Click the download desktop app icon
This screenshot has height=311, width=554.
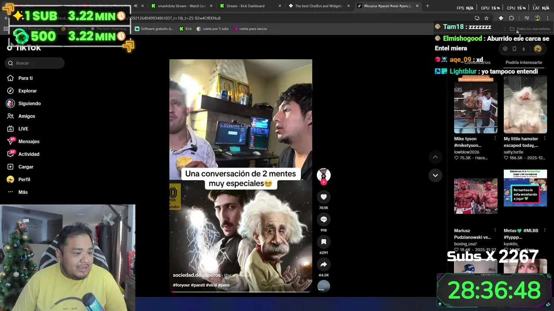[x=523, y=49]
